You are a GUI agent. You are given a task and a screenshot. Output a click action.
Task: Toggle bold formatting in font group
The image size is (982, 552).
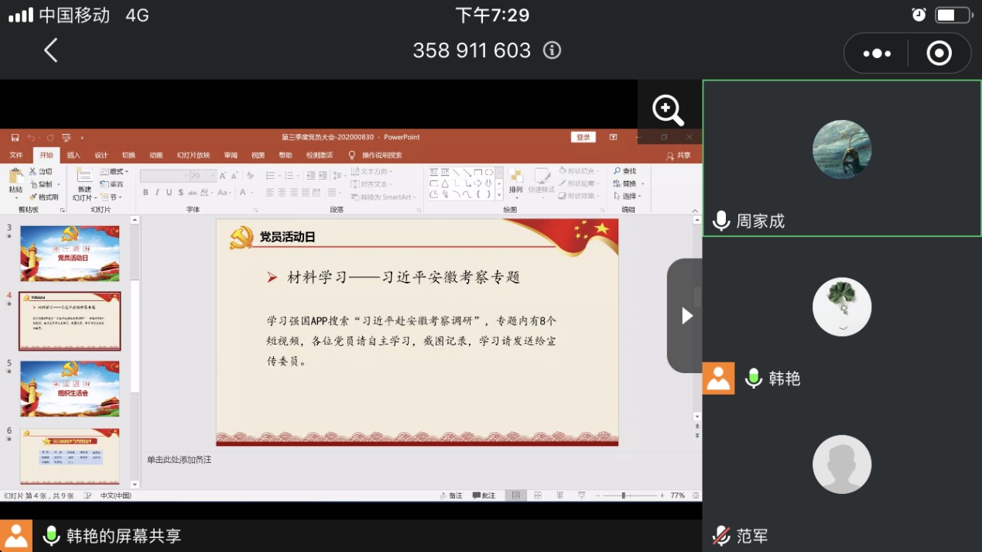145,193
